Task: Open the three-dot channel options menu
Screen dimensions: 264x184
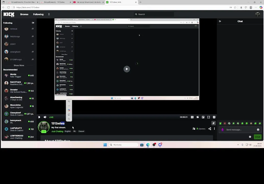Action: tap(214, 129)
